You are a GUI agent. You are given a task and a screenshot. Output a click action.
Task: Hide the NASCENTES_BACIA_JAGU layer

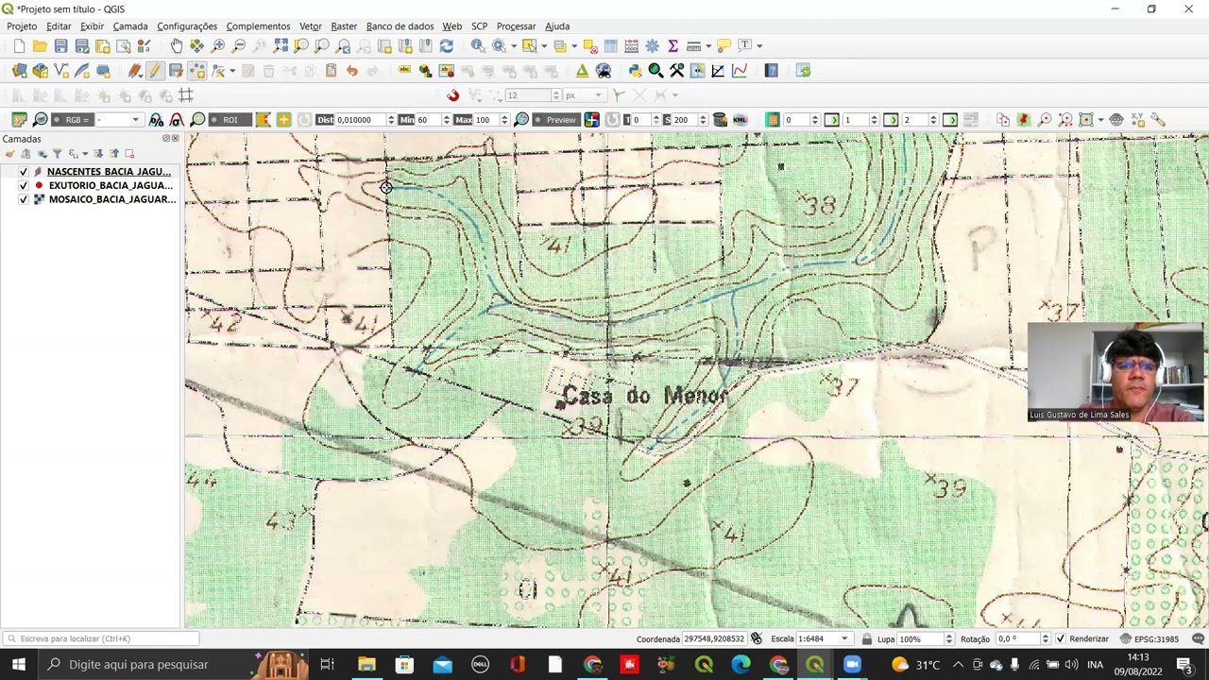pos(24,172)
